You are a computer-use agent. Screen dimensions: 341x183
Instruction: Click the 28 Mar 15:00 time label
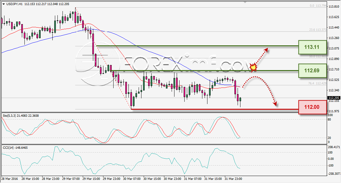click(x=30, y=179)
